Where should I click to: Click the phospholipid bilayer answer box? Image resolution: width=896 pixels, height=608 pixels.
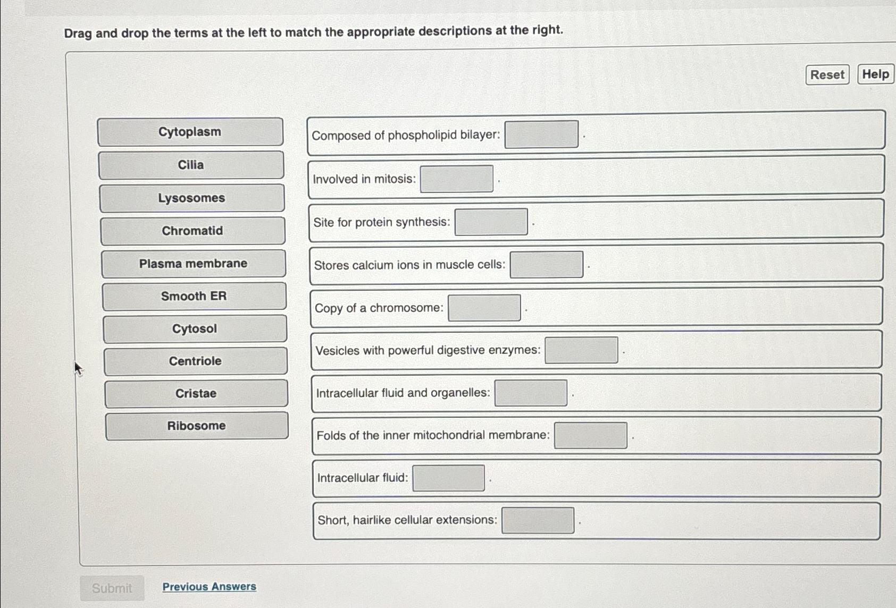pos(541,134)
